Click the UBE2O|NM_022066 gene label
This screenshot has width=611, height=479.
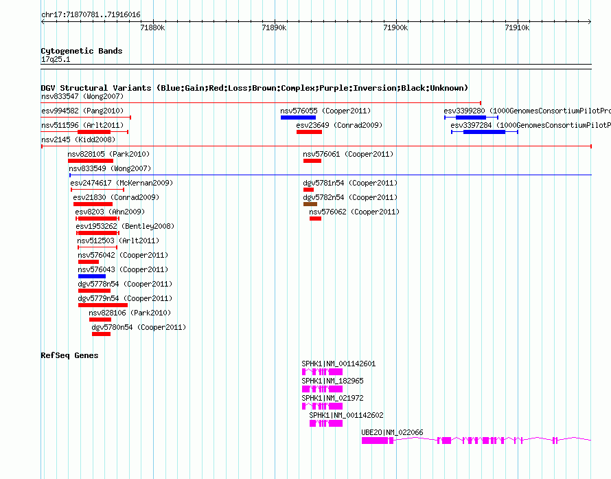coord(392,432)
